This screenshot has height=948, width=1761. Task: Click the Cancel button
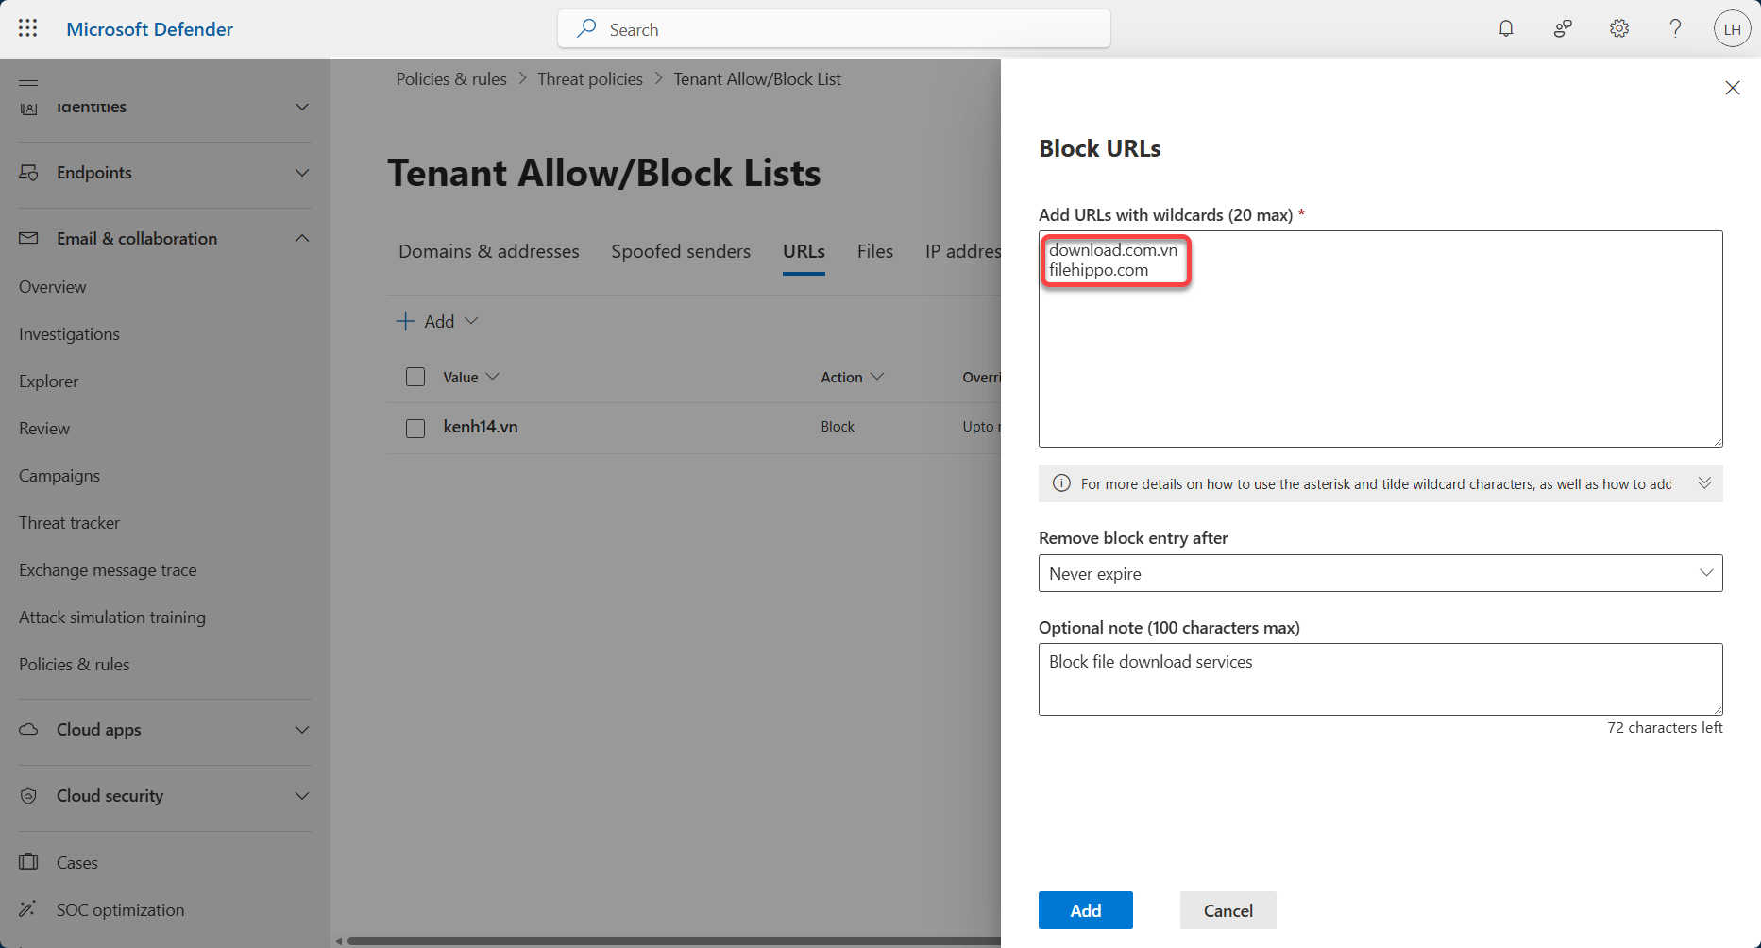tap(1228, 910)
